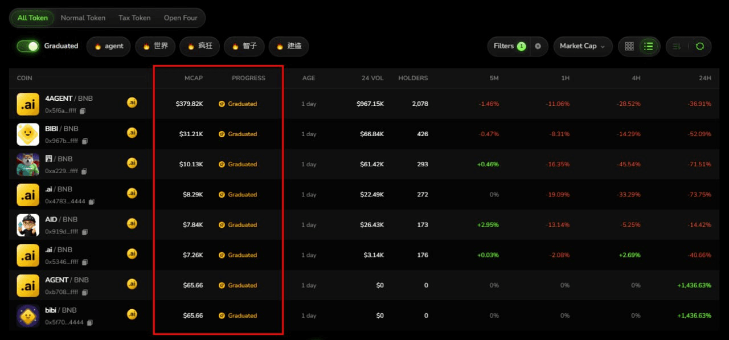Copy the AGENT address 0xb708...ffff

coord(84,292)
